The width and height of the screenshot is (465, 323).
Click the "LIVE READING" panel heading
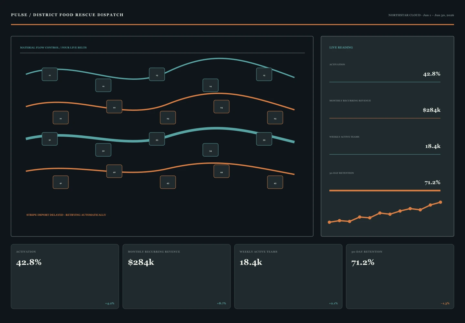(x=341, y=47)
